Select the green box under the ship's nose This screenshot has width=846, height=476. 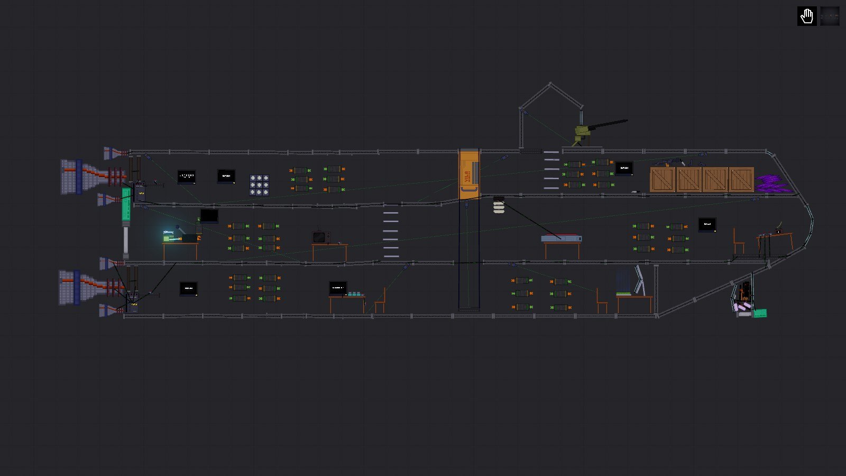pyautogui.click(x=760, y=314)
